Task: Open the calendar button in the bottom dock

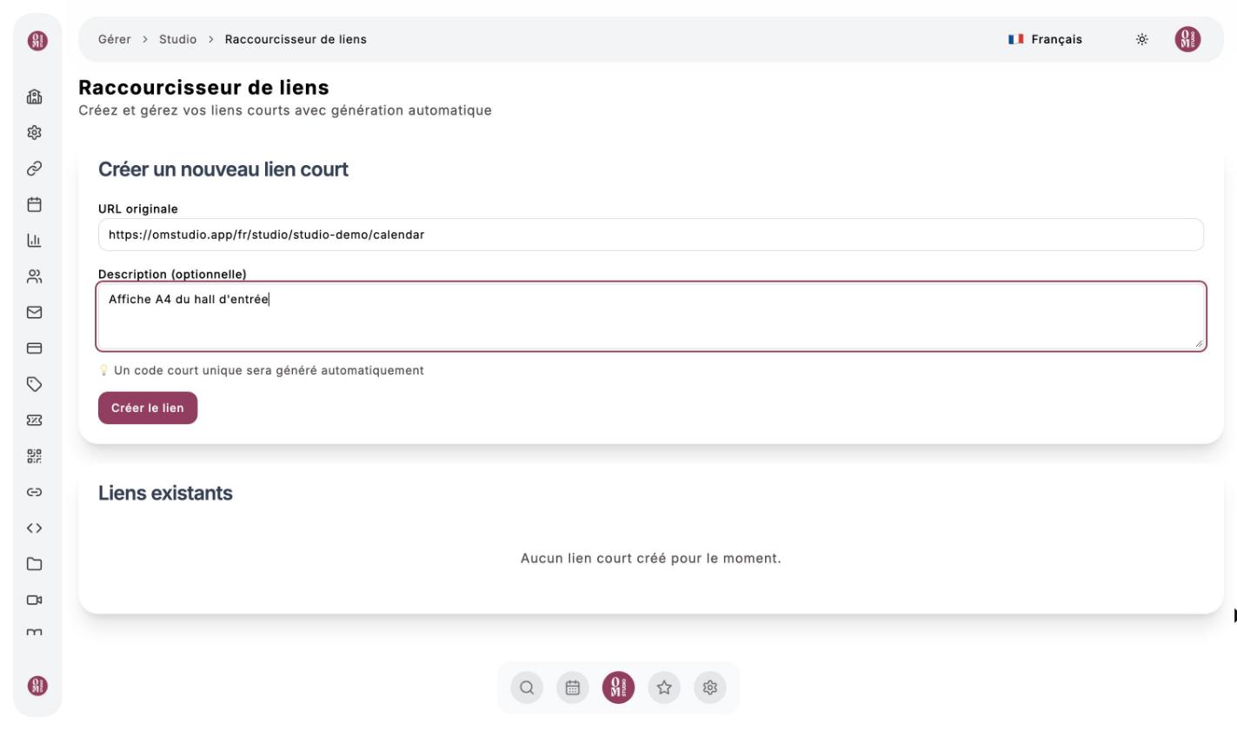Action: 572,688
